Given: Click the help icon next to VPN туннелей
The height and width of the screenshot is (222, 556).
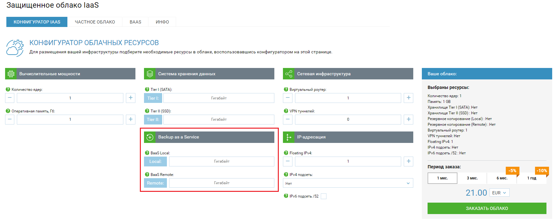Looking at the screenshot, I should tap(286, 111).
